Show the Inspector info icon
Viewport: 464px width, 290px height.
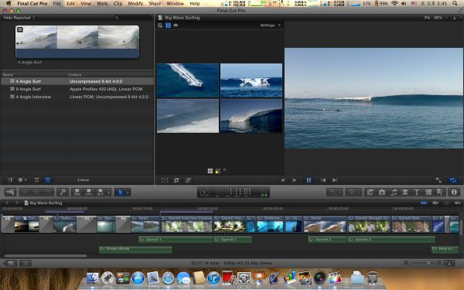tap(454, 193)
